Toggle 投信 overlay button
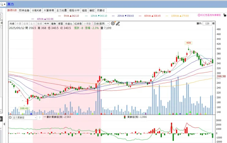 tap(26, 24)
